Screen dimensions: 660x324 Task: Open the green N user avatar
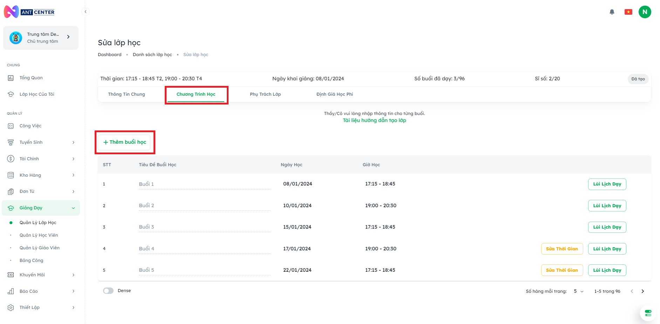click(x=645, y=12)
